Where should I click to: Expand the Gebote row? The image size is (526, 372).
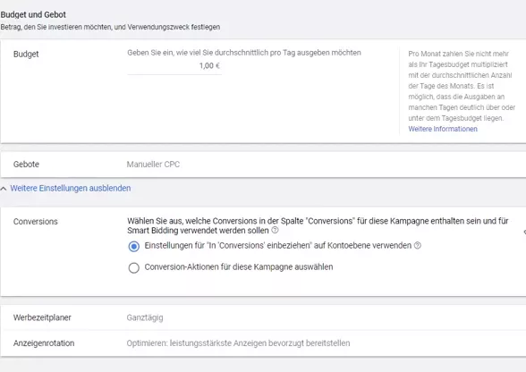[x=263, y=165]
